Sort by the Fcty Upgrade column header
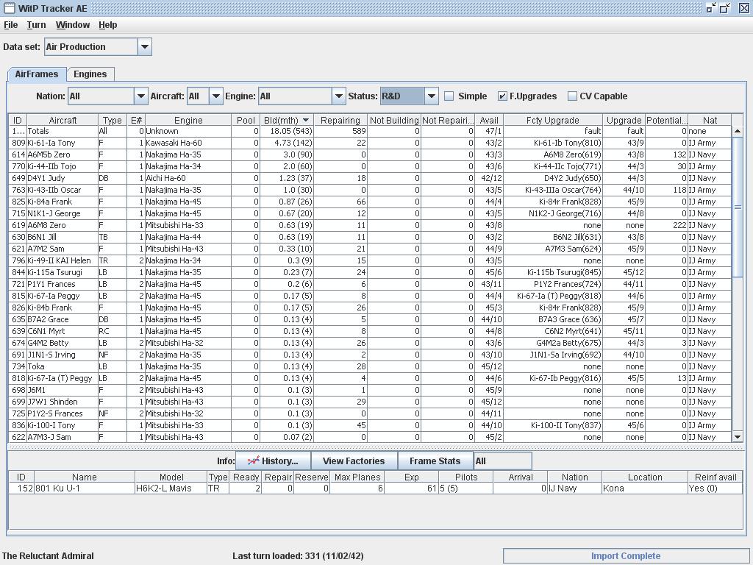Image resolution: width=753 pixels, height=565 pixels. [553, 120]
